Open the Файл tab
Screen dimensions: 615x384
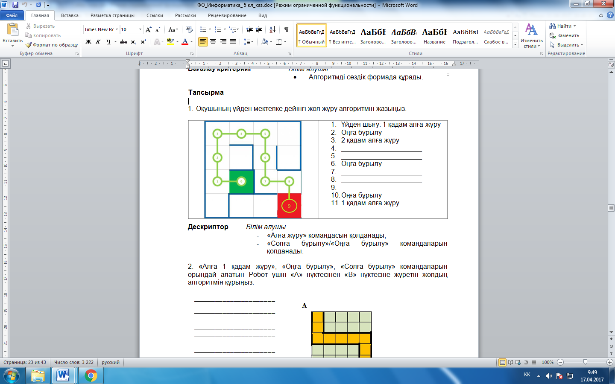[12, 15]
